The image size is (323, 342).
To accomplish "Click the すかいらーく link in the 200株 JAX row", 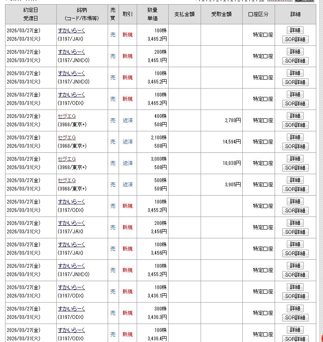I will pyautogui.click(x=71, y=223).
